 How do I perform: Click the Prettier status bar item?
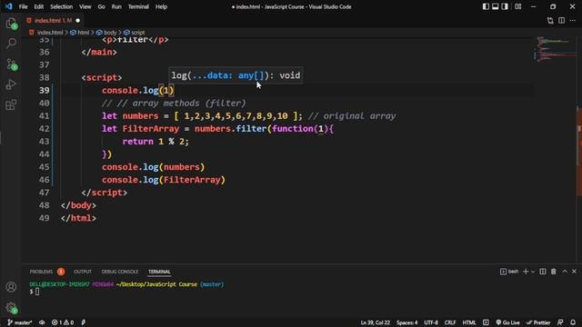coord(538,322)
